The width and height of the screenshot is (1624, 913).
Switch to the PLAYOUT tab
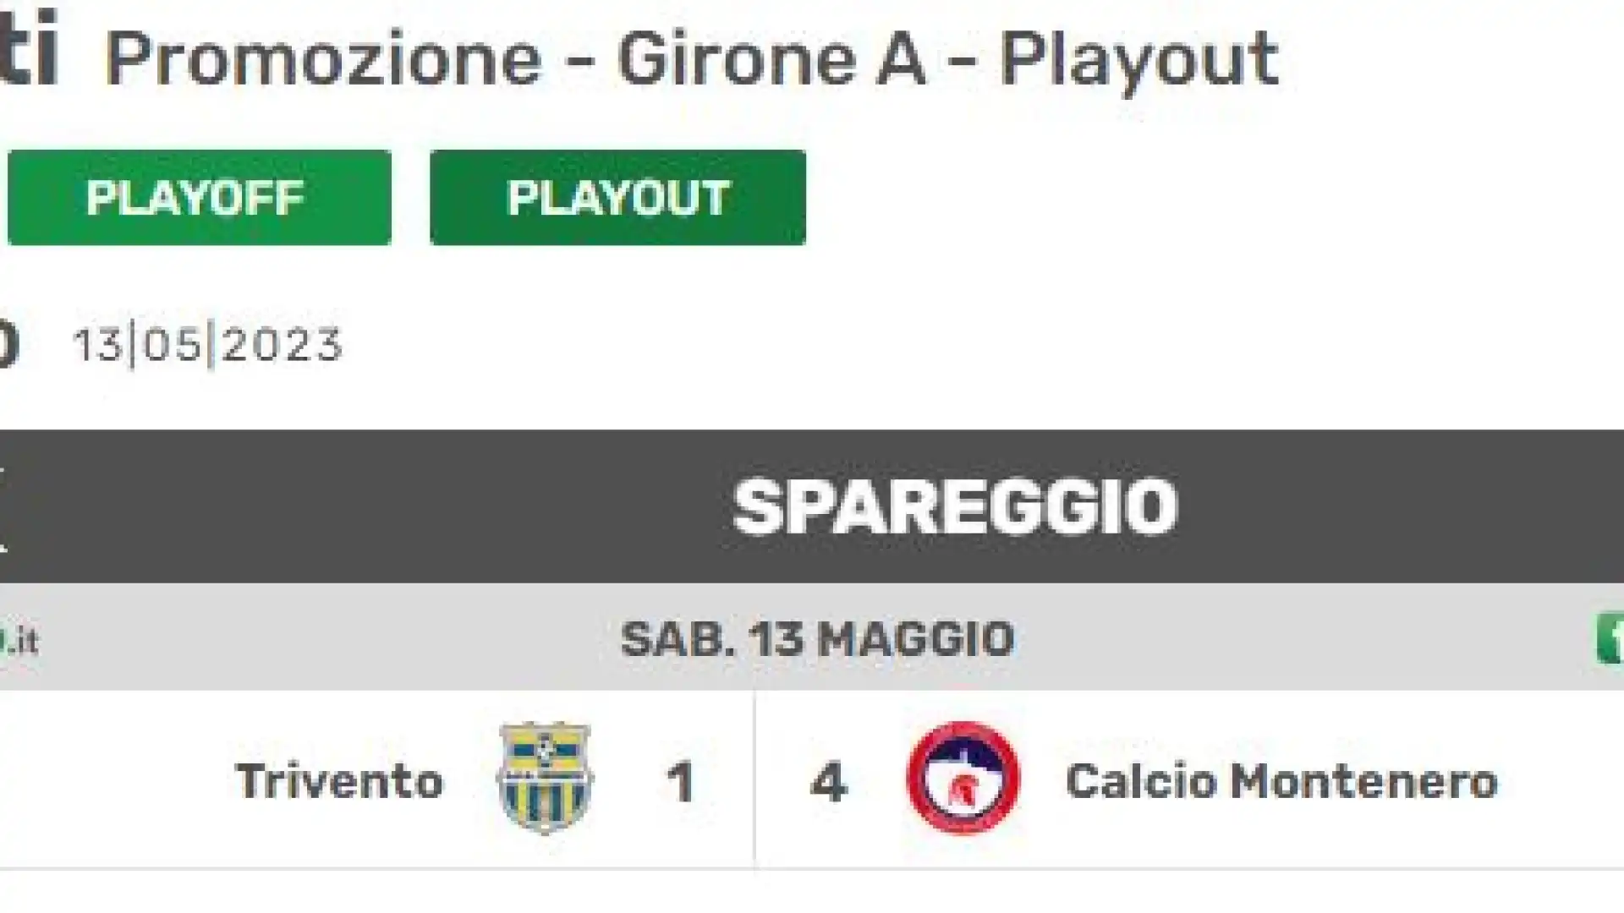point(617,198)
